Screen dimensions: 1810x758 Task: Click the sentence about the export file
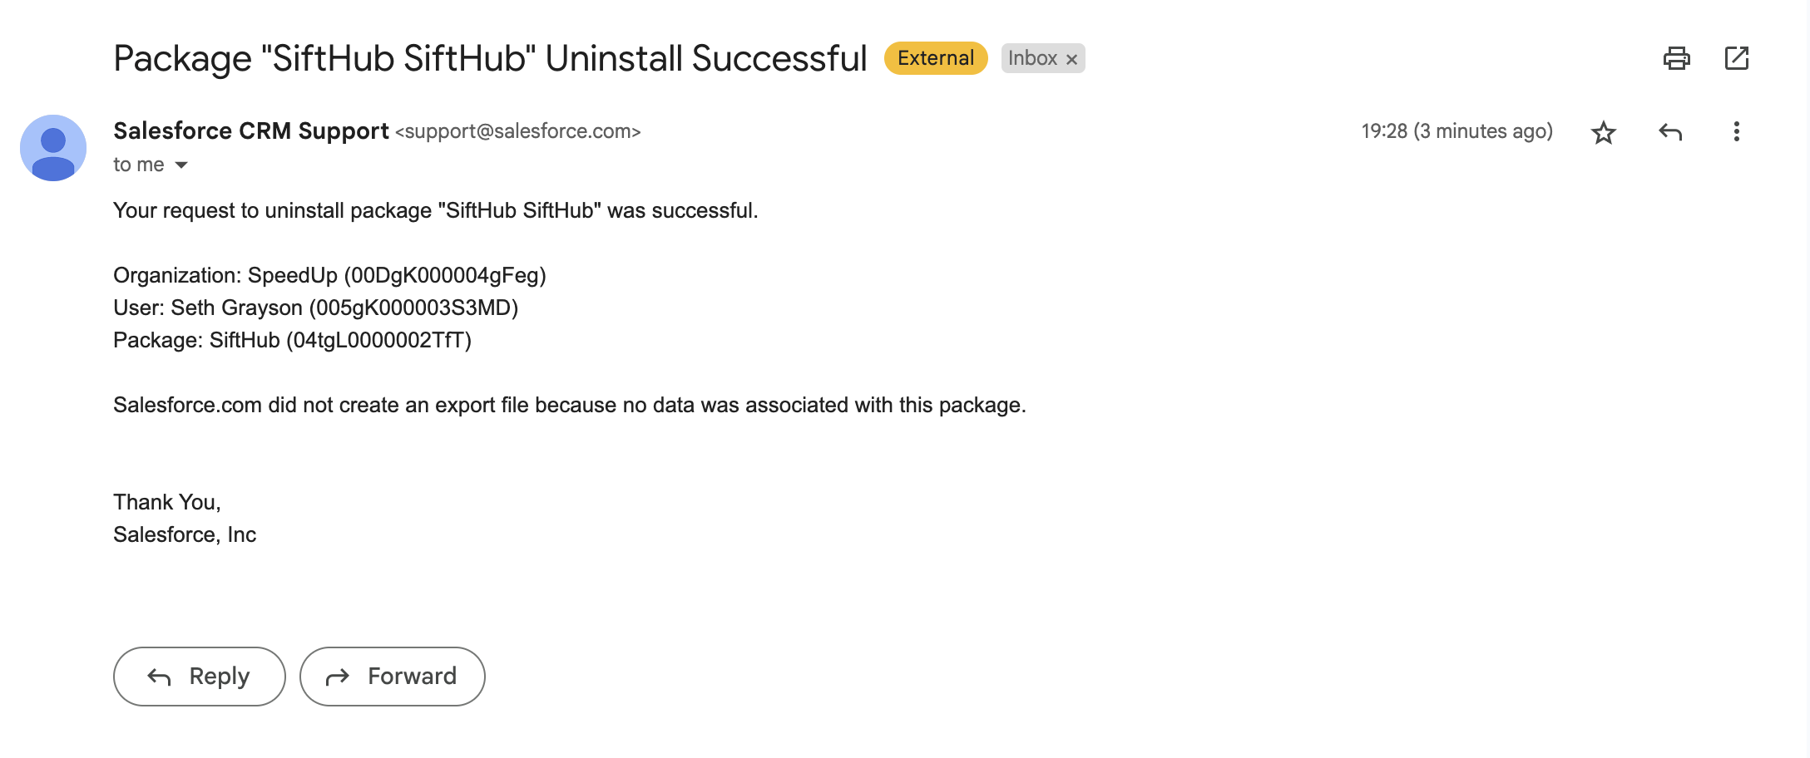click(569, 405)
